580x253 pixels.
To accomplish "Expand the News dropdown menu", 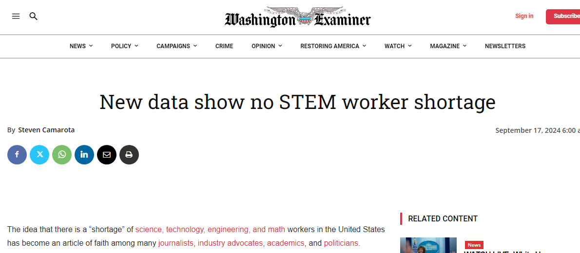I will click(x=81, y=46).
